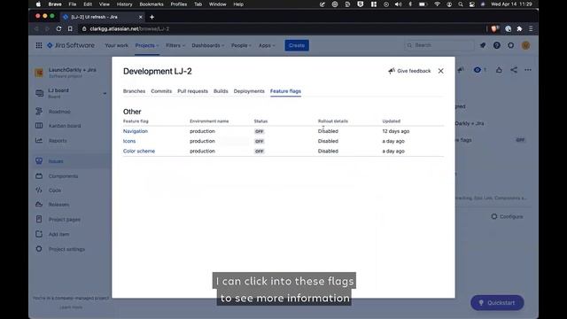
Task: Click the Brave Shields icon
Action: [494, 28]
